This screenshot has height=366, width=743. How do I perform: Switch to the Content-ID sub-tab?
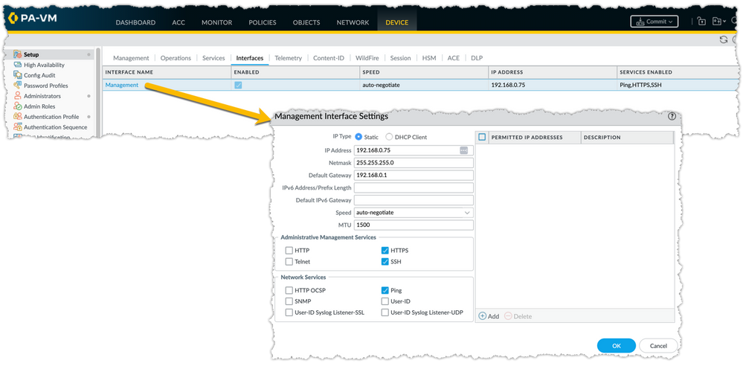click(329, 58)
